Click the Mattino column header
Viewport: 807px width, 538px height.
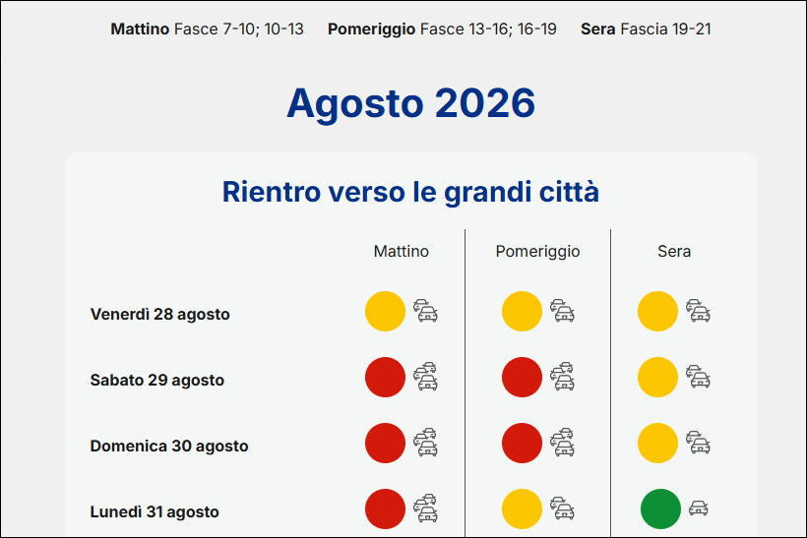click(401, 251)
